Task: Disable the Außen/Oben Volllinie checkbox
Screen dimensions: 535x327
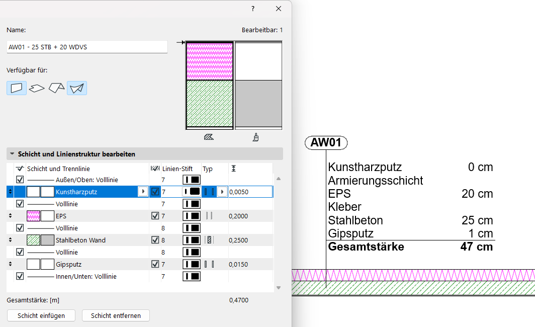Action: click(21, 179)
